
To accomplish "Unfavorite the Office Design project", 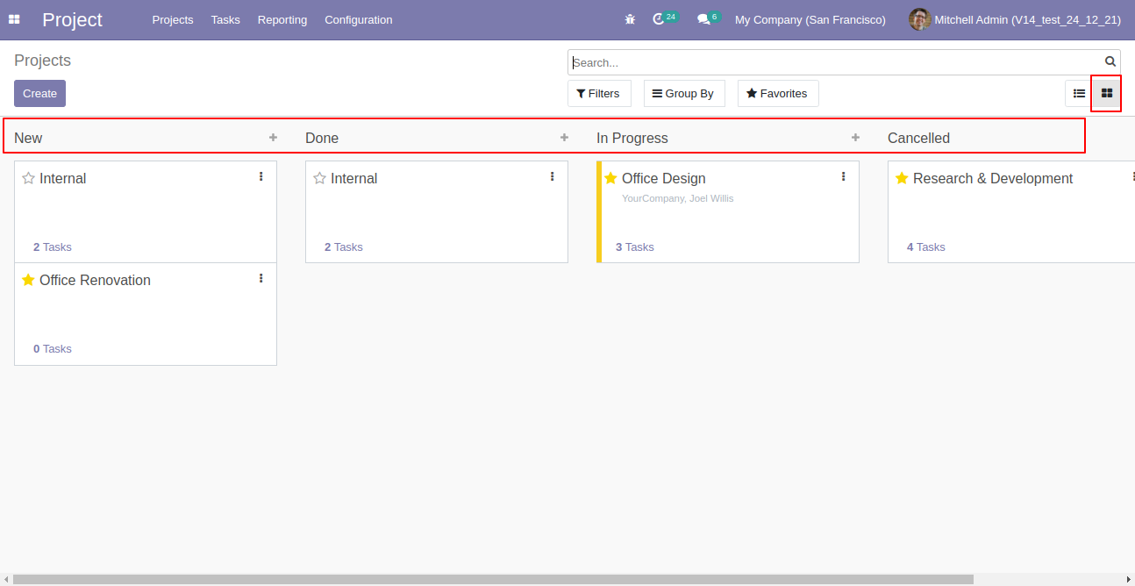I will 610,178.
